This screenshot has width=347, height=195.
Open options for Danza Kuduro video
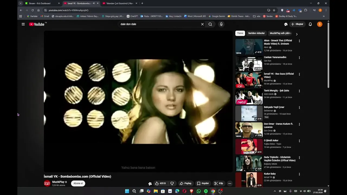[299, 124]
